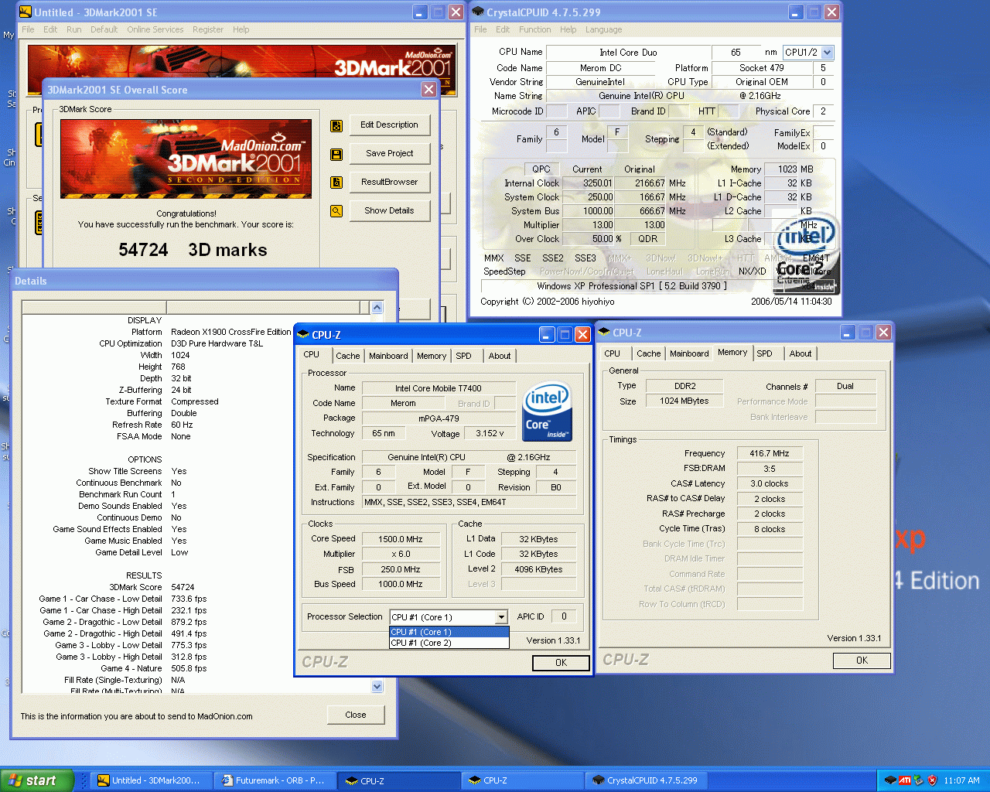Open Online Services menu in 3DMark2001
This screenshot has height=792, width=990.
(x=155, y=29)
